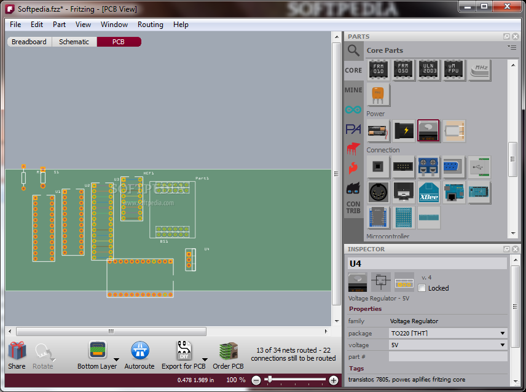Image resolution: width=526 pixels, height=392 pixels.
Task: Select the XBee module part
Action: pos(428,192)
